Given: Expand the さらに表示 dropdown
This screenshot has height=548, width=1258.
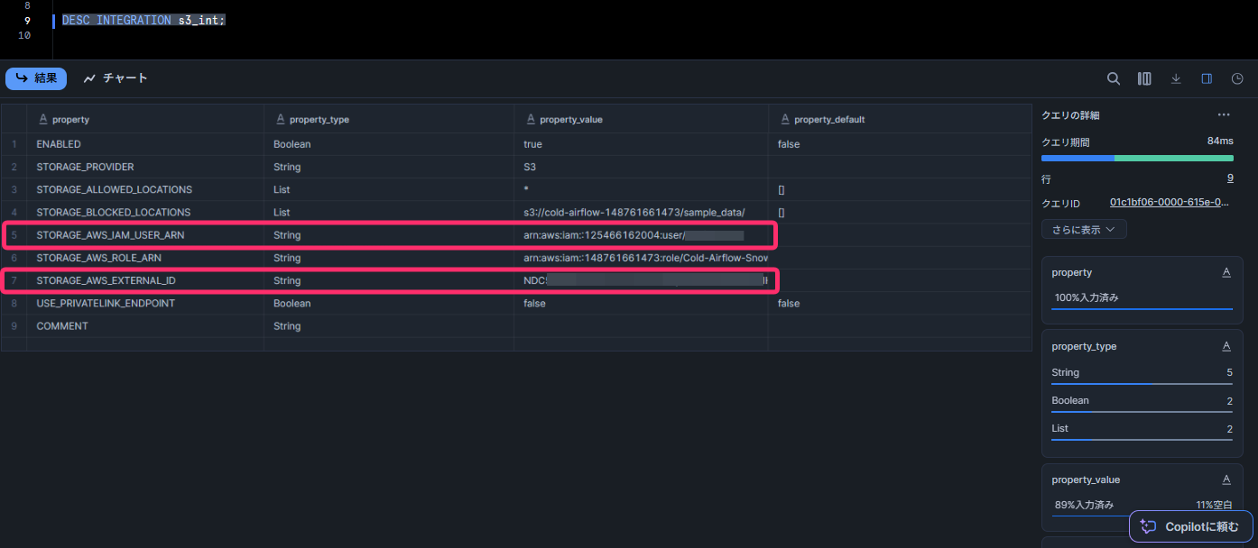Looking at the screenshot, I should pyautogui.click(x=1084, y=230).
